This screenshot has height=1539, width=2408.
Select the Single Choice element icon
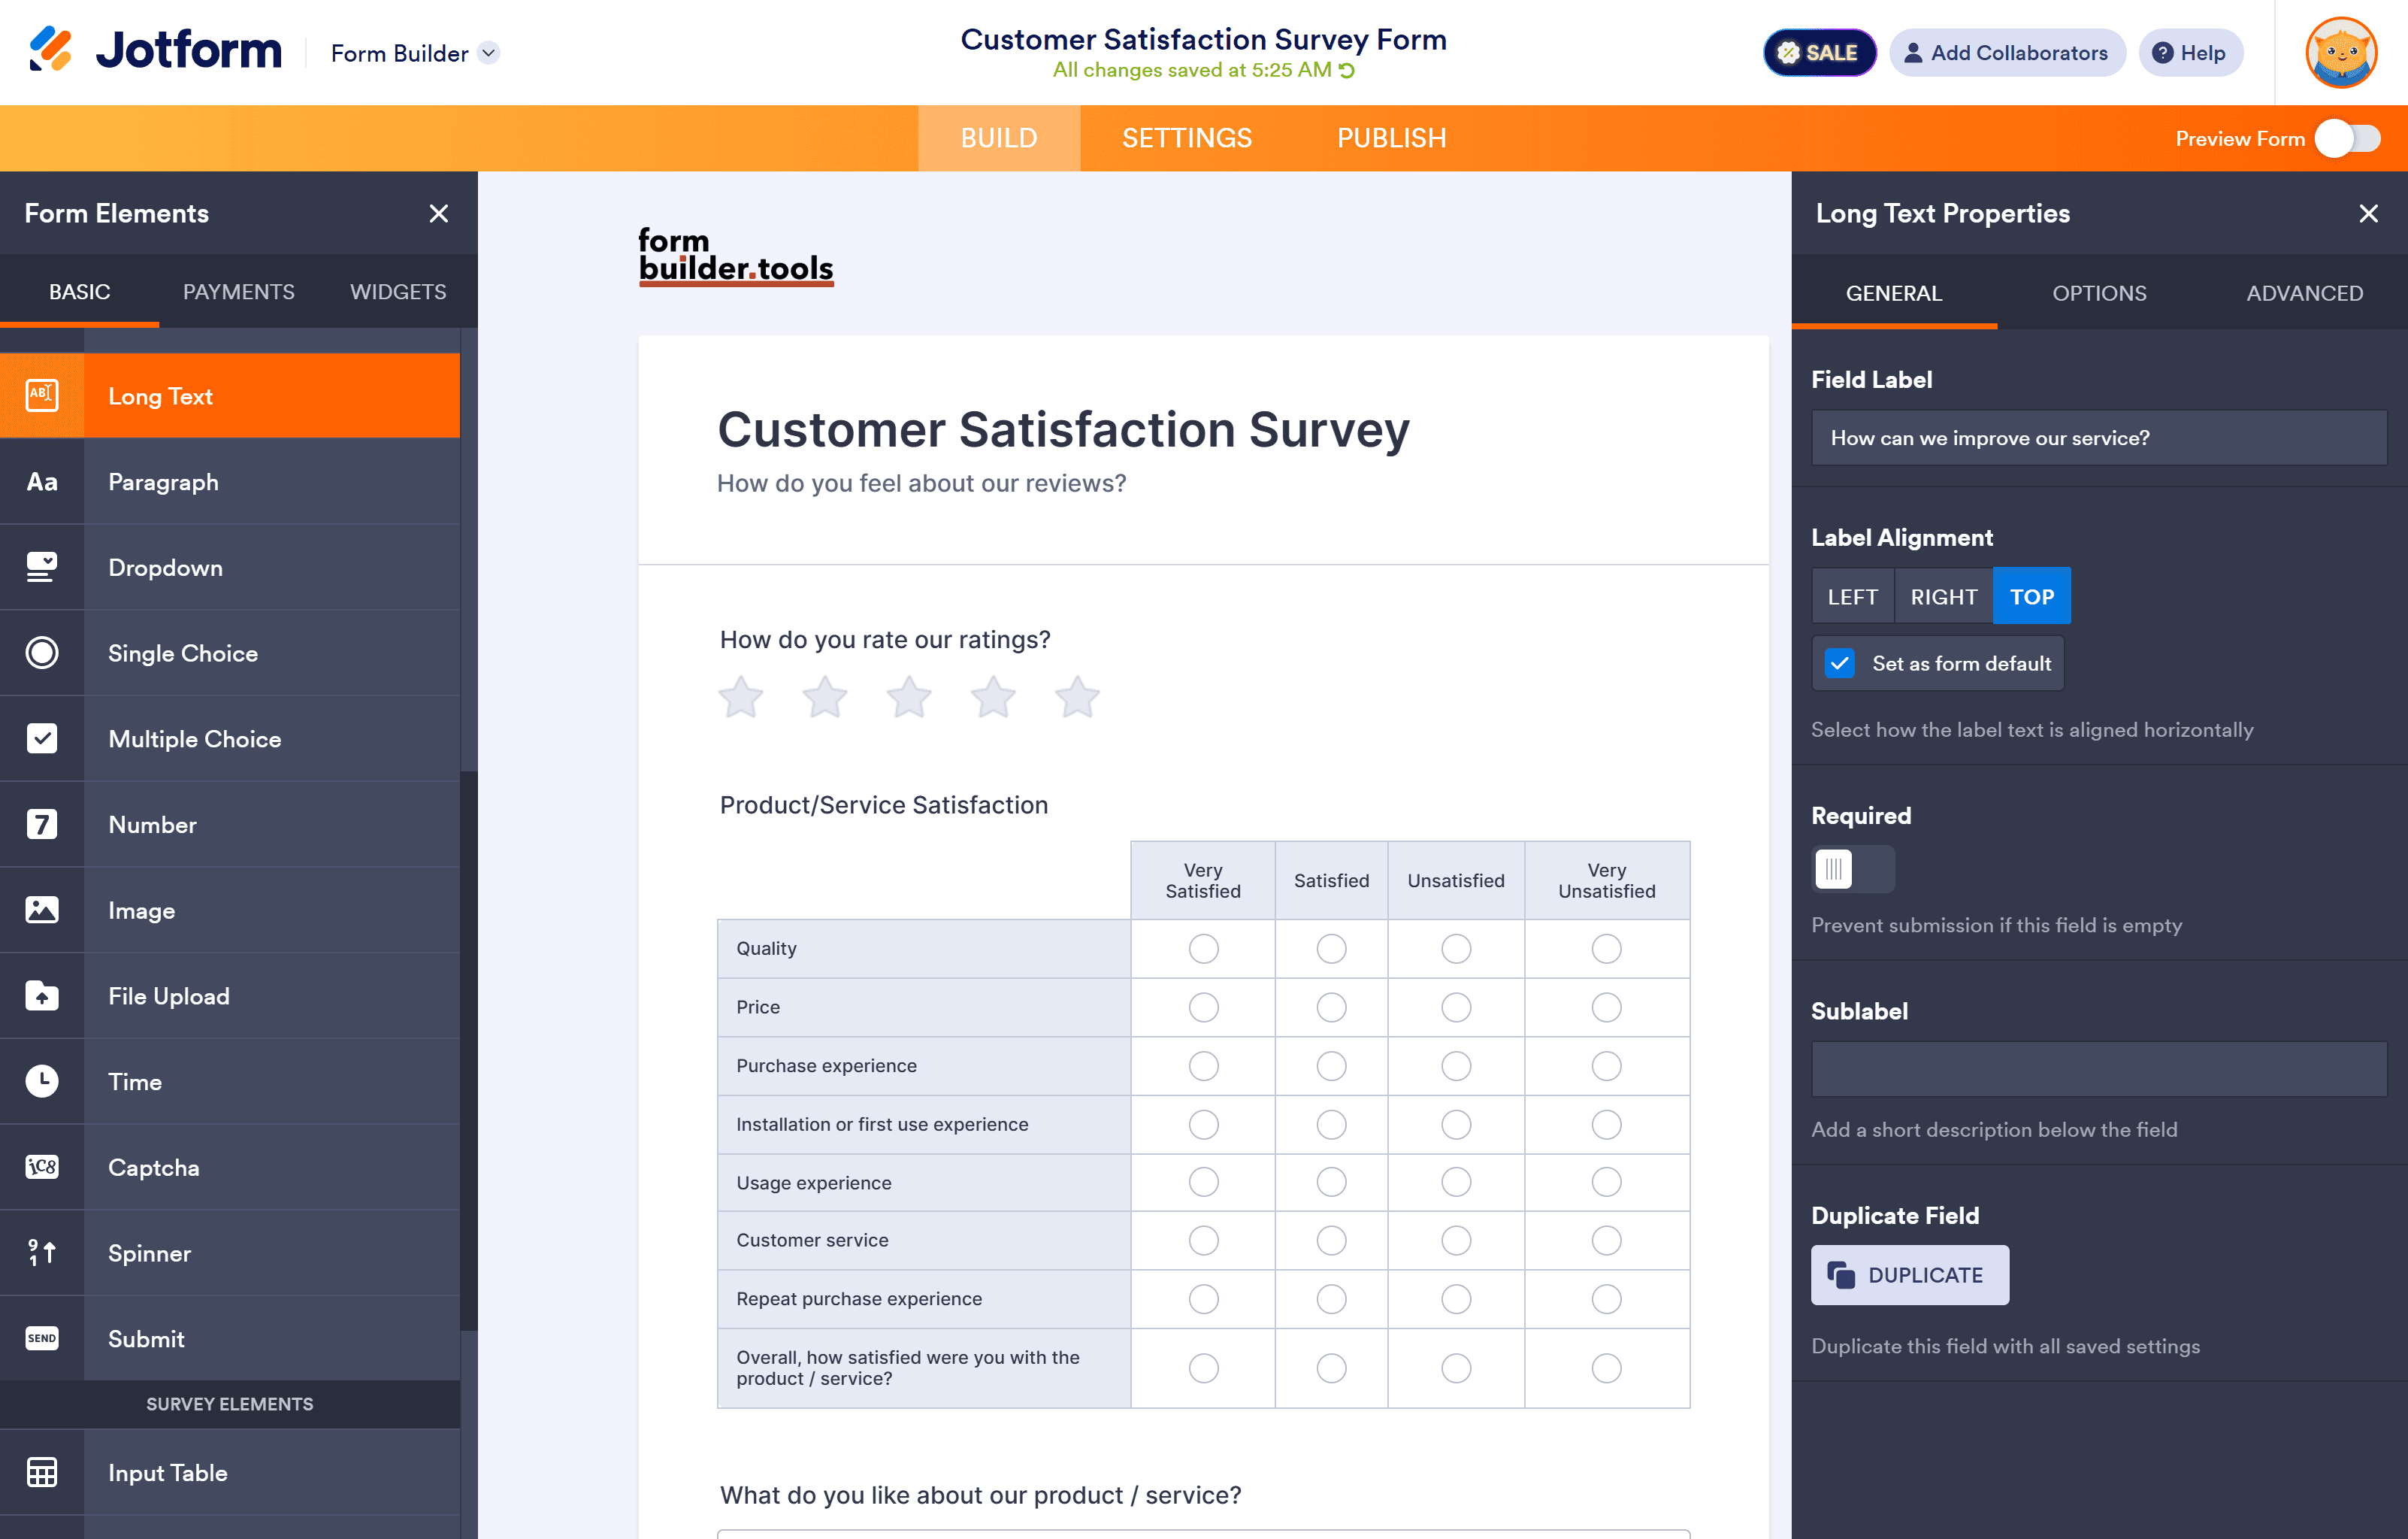pos(42,653)
